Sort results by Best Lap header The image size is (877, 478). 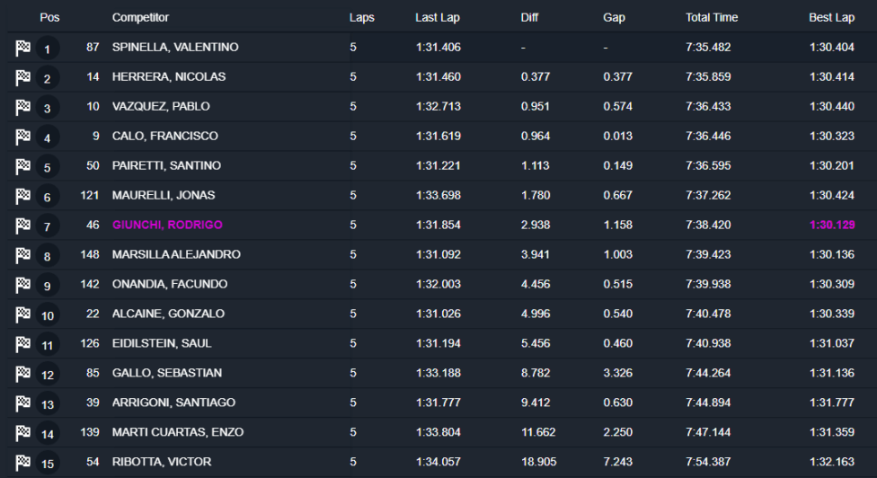click(x=831, y=17)
